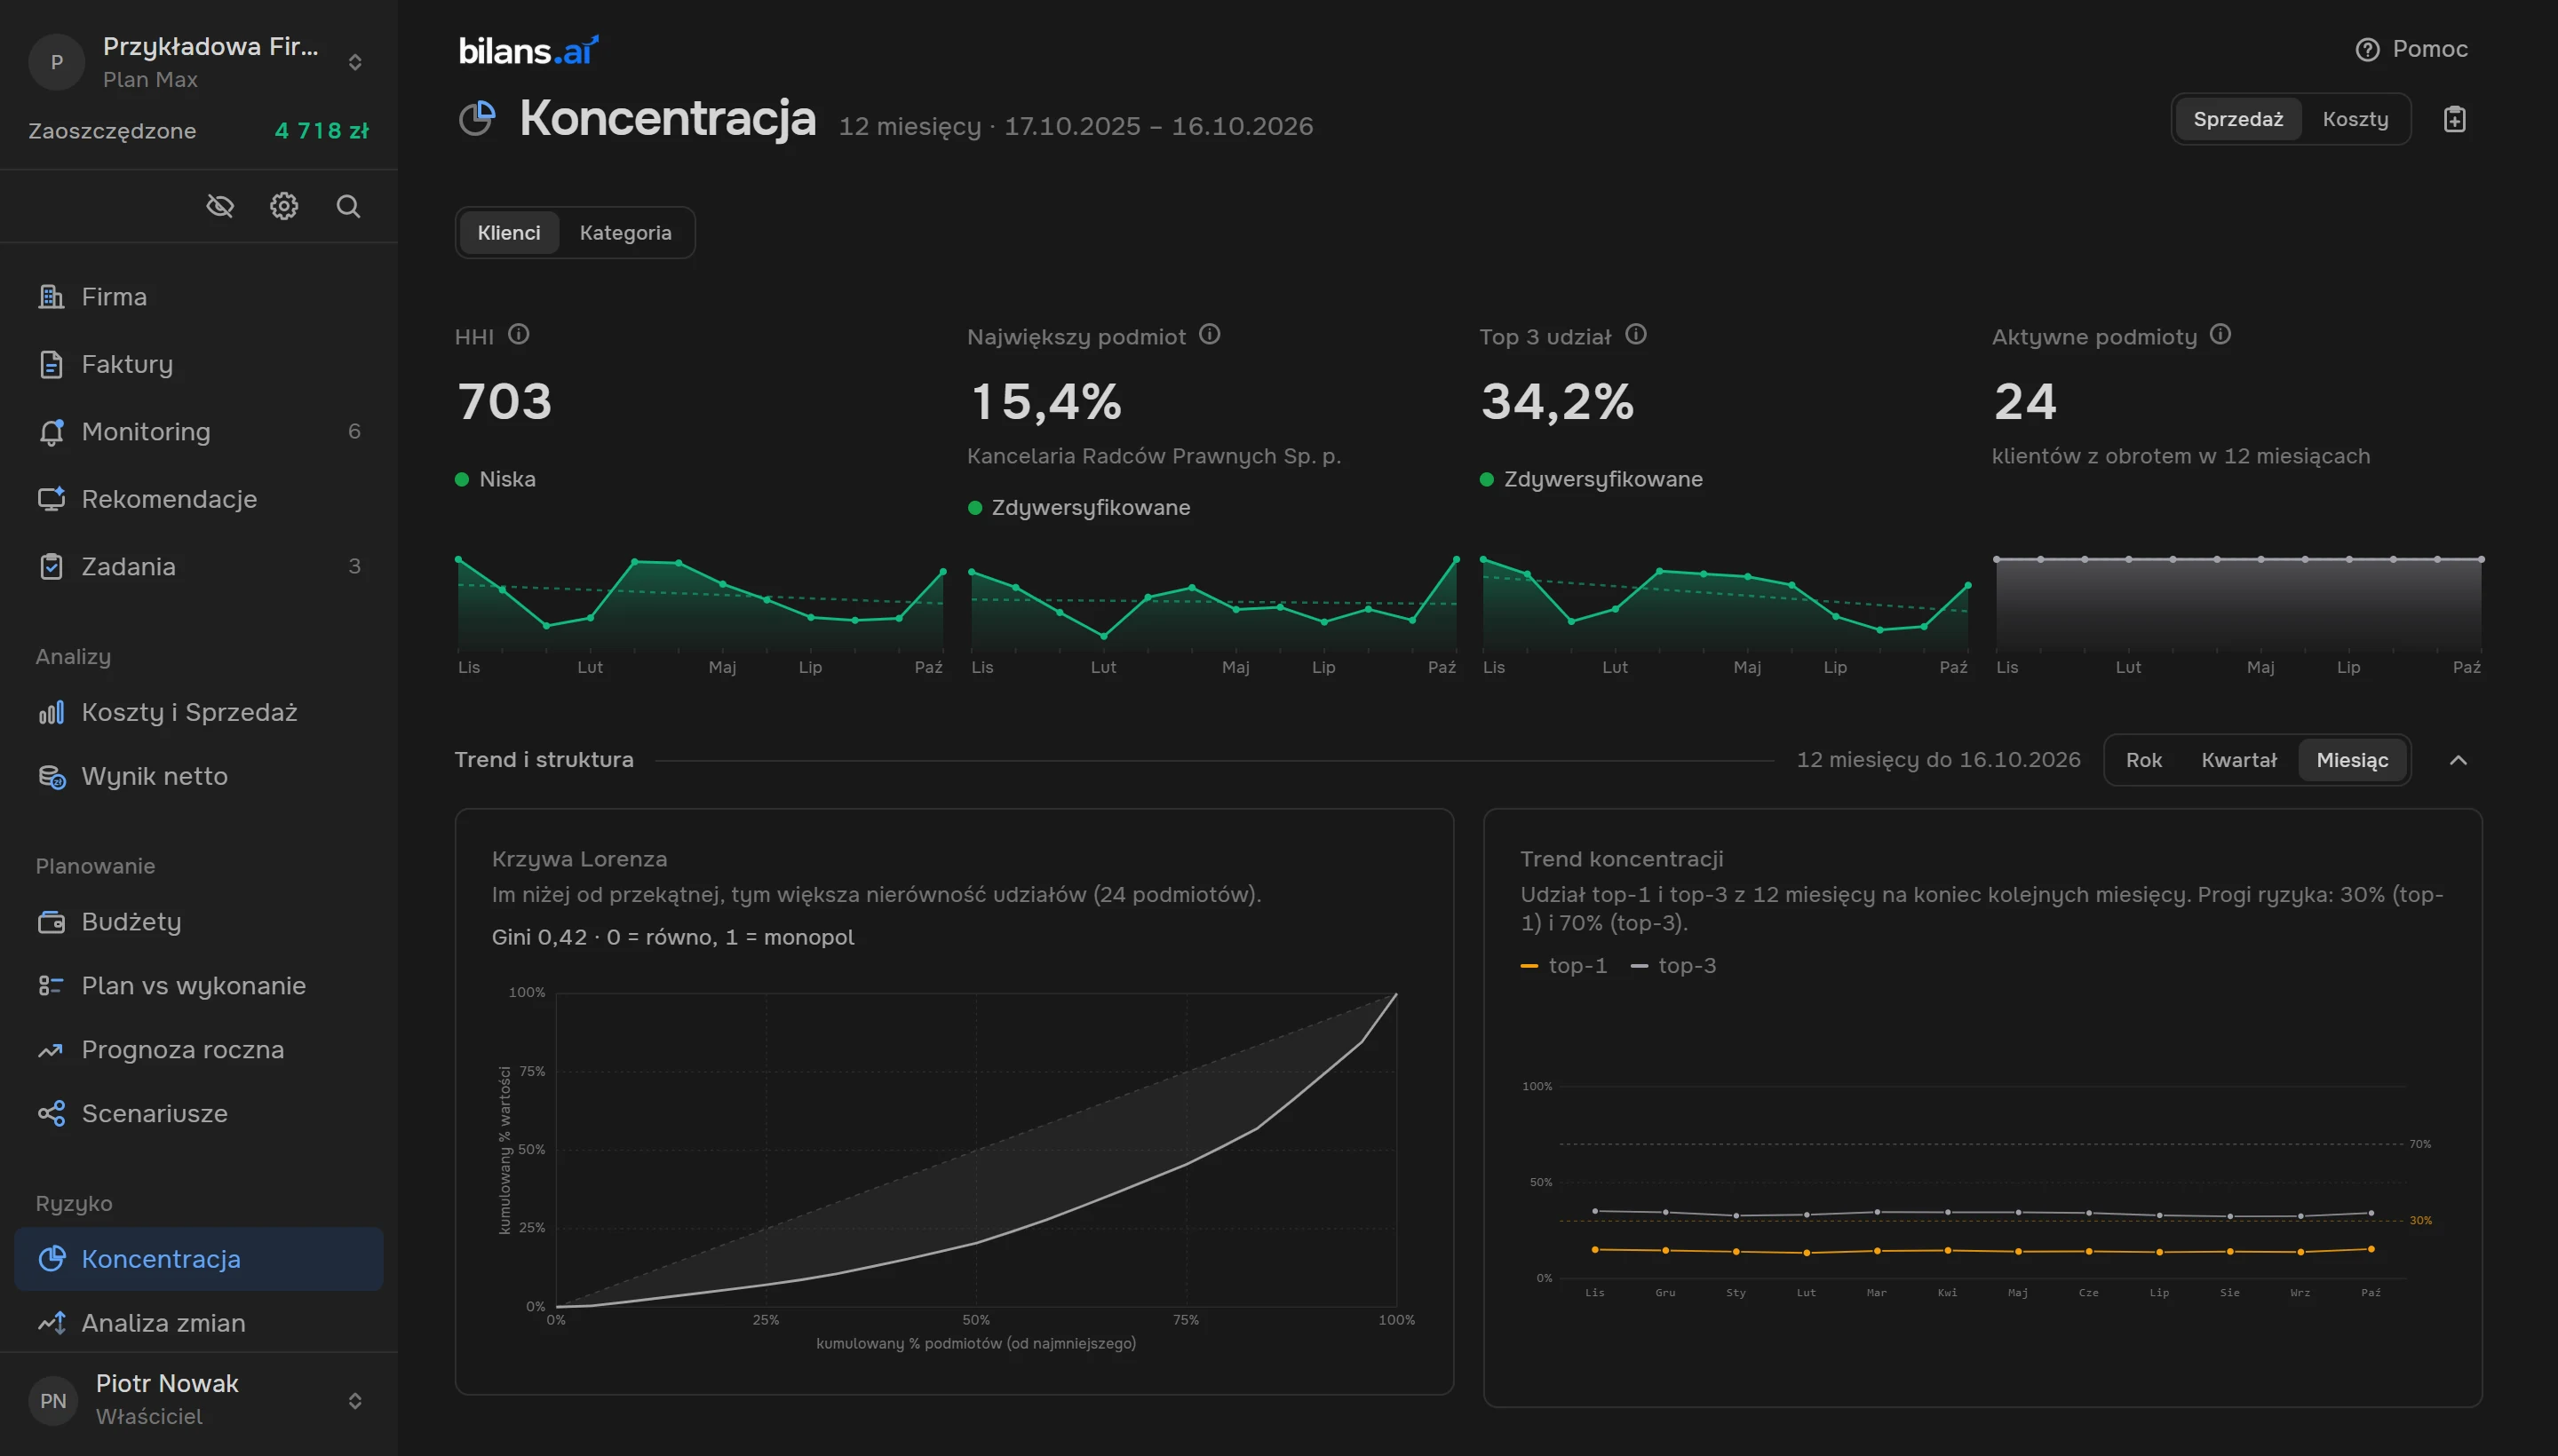Open Budżety planning page
This screenshot has height=1456, width=2558.
point(198,921)
